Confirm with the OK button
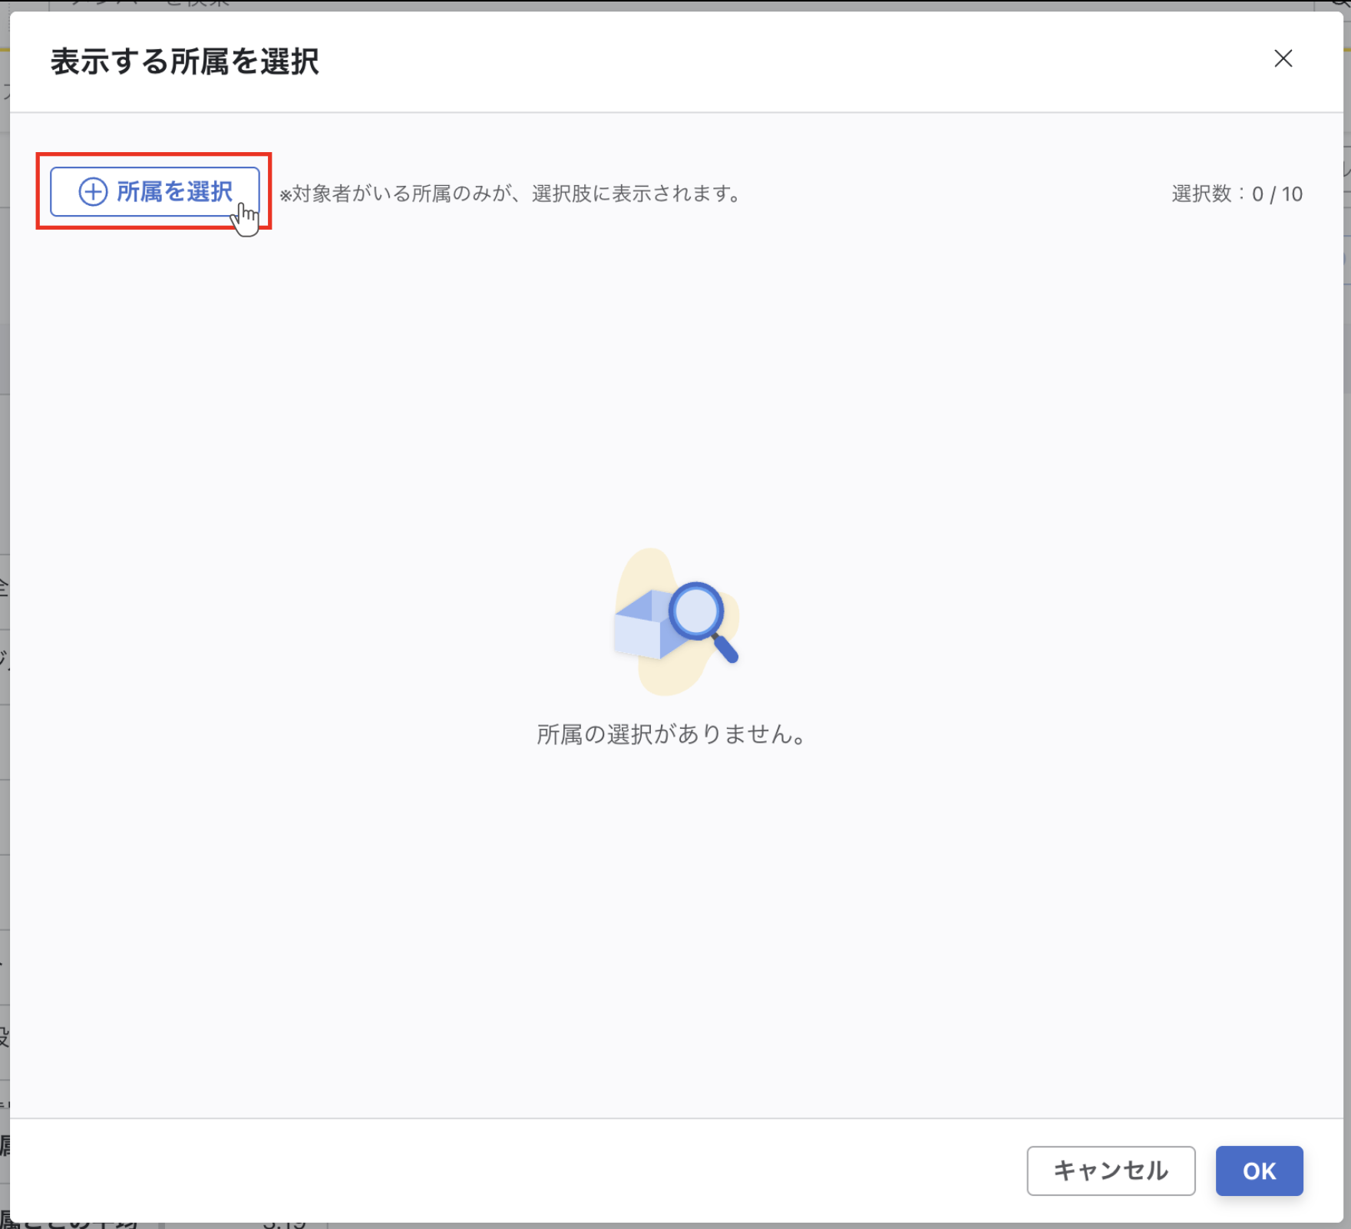Viewport: 1351px width, 1229px height. click(x=1259, y=1170)
